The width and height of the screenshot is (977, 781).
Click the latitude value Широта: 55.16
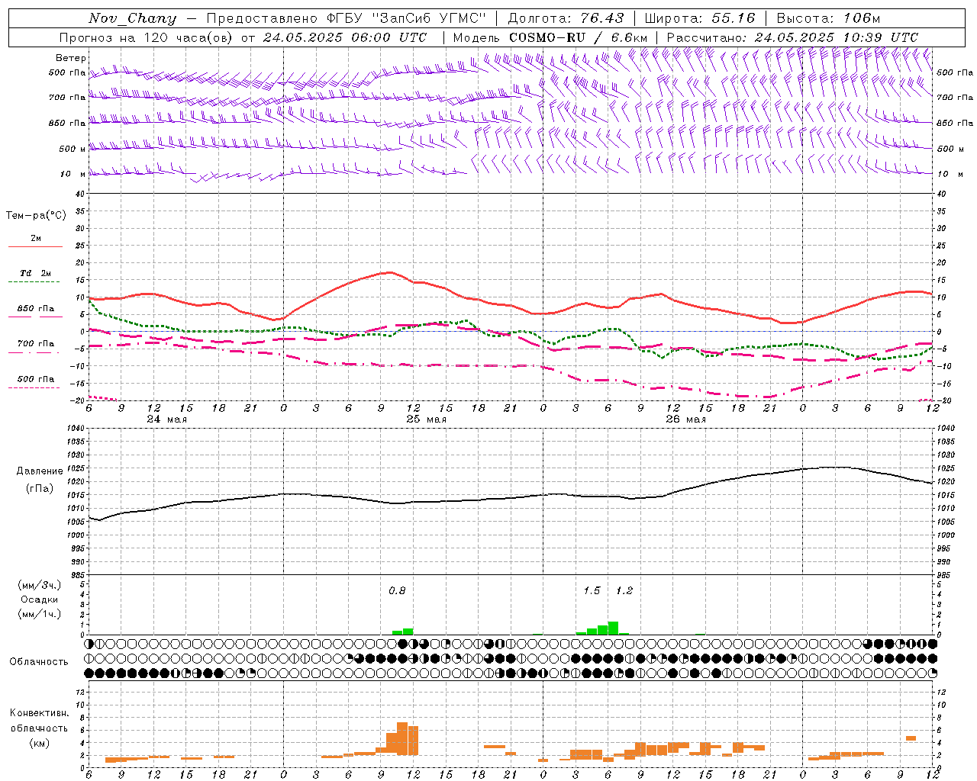point(700,18)
